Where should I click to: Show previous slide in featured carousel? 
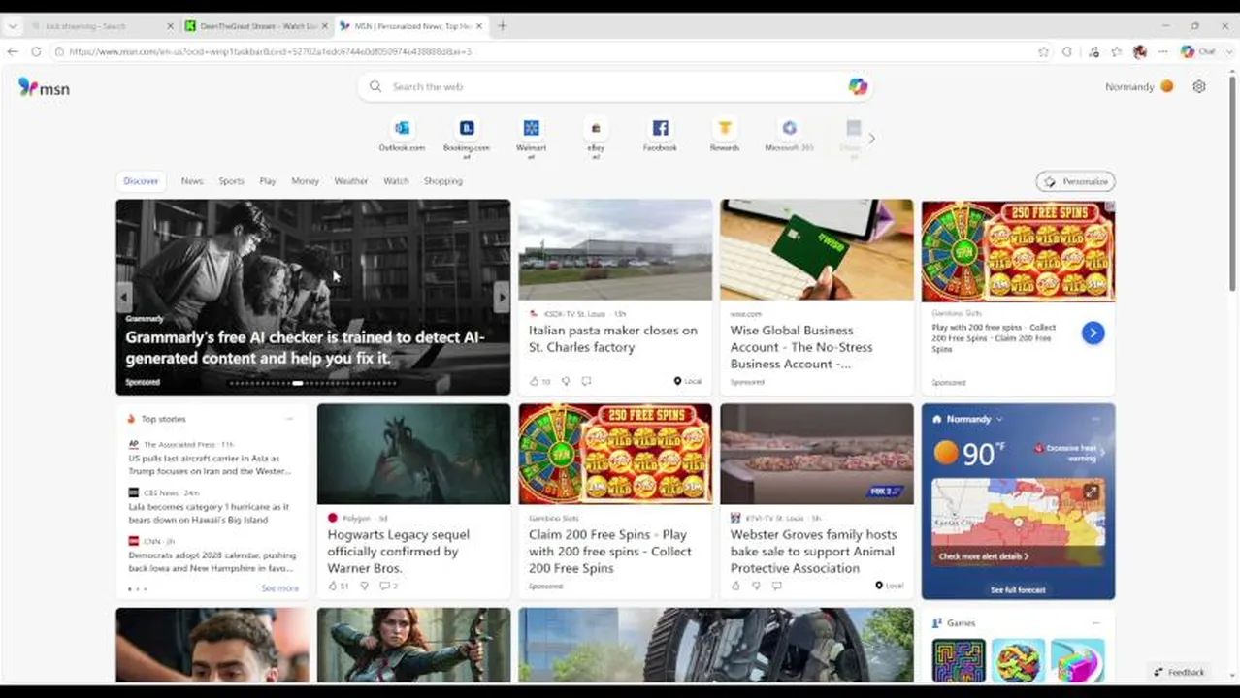(124, 297)
